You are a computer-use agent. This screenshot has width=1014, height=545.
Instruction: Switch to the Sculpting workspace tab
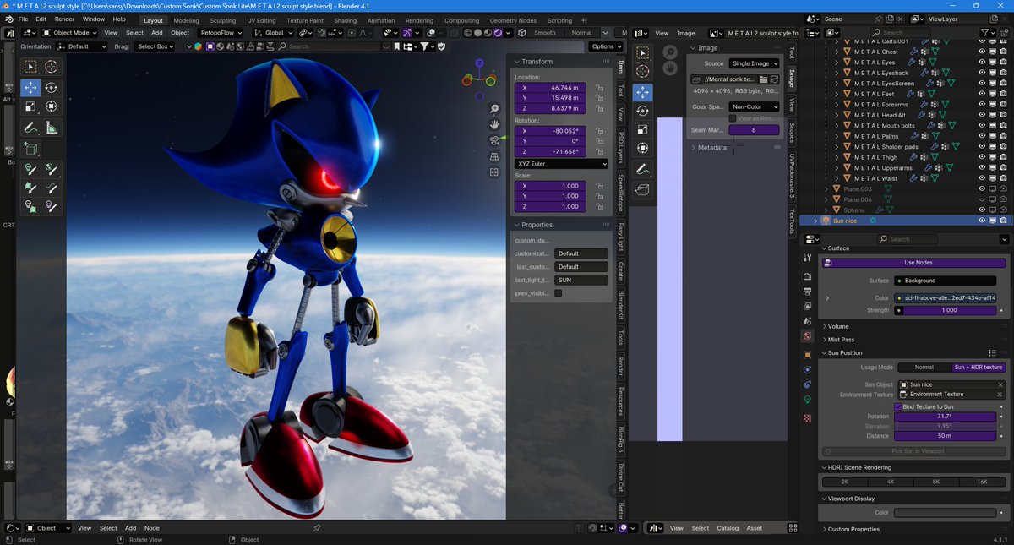coord(223,20)
